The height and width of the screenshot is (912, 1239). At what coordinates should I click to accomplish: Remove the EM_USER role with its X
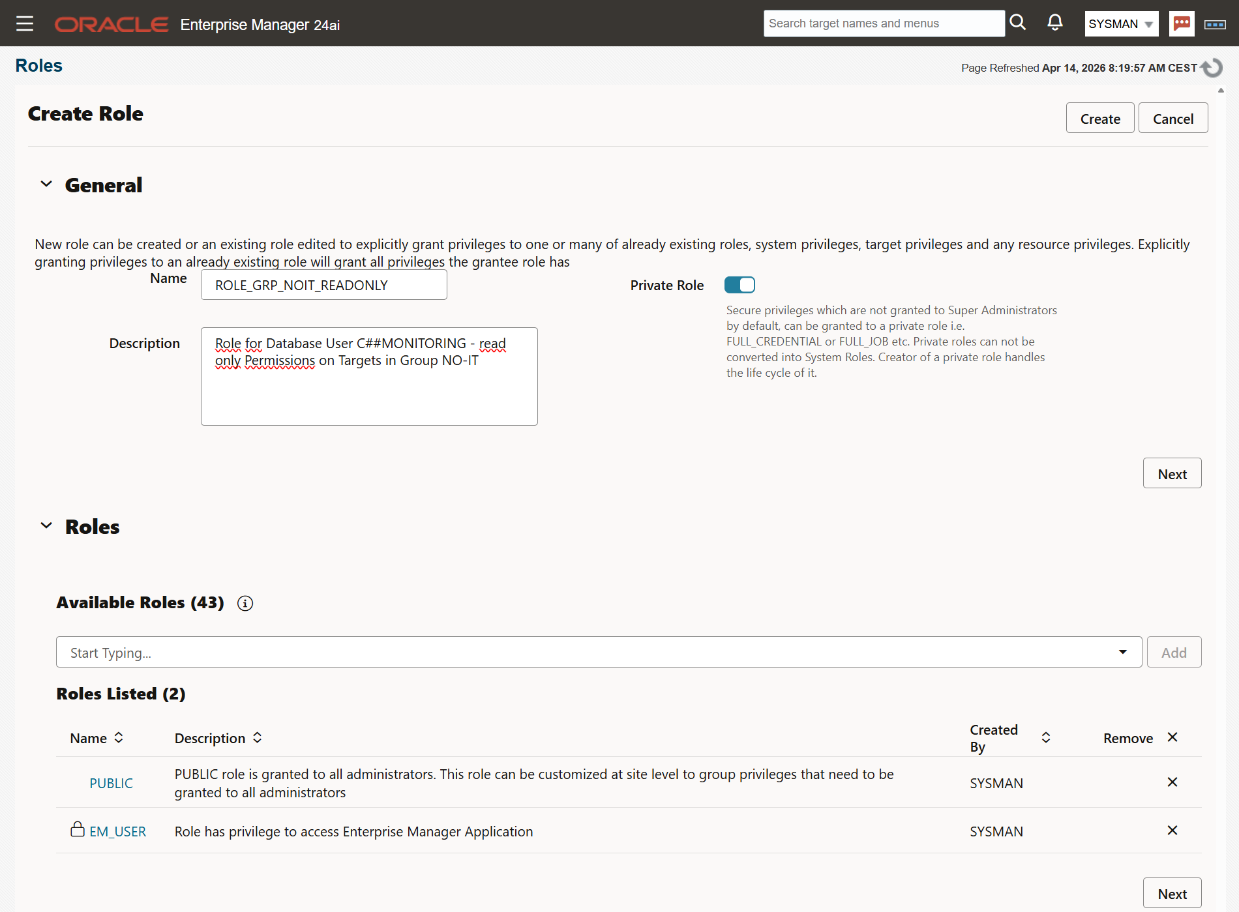click(1172, 831)
